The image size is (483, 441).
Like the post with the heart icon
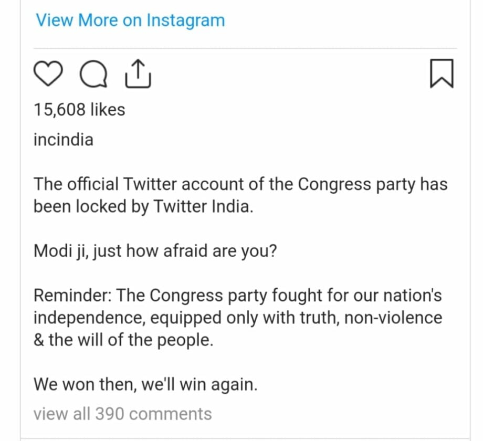48,74
